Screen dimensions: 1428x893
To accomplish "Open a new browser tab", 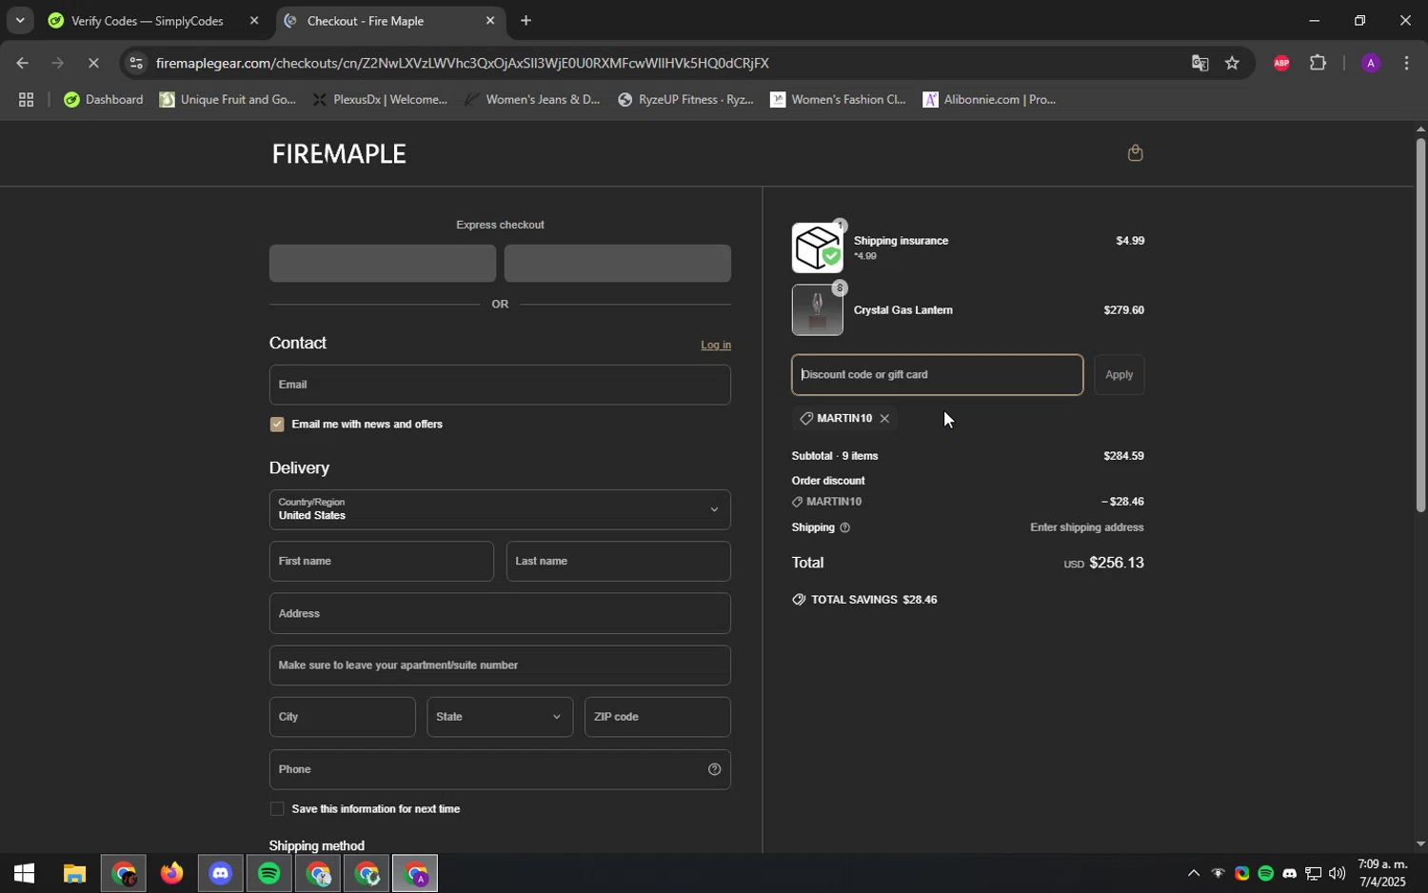I will coord(526,21).
